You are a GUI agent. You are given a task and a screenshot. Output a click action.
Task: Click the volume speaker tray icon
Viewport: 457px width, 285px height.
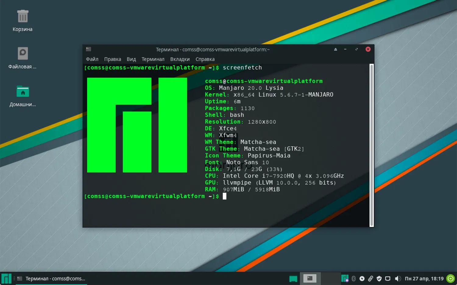point(398,279)
